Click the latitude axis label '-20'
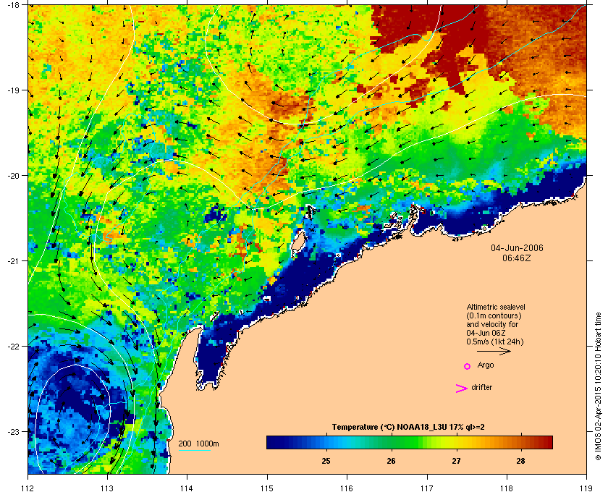This screenshot has height=492, width=608. tap(12, 176)
